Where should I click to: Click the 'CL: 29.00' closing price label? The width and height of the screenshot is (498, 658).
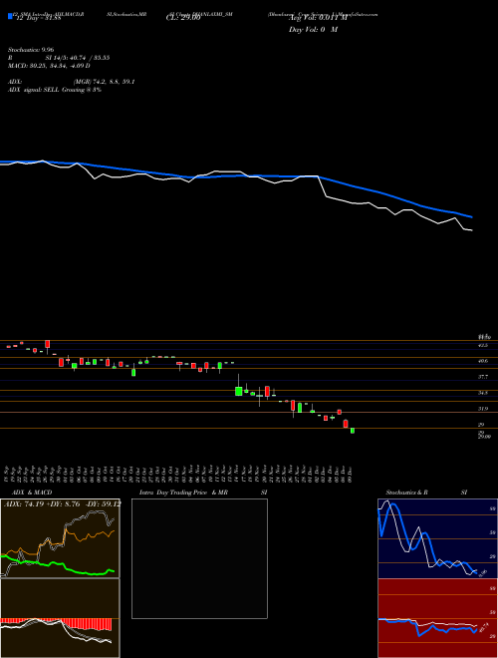tap(183, 19)
